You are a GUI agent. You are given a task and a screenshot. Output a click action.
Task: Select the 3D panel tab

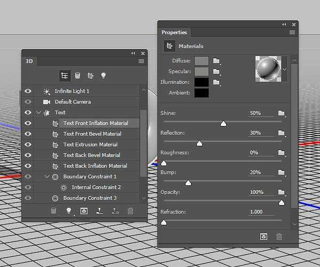pos(29,61)
